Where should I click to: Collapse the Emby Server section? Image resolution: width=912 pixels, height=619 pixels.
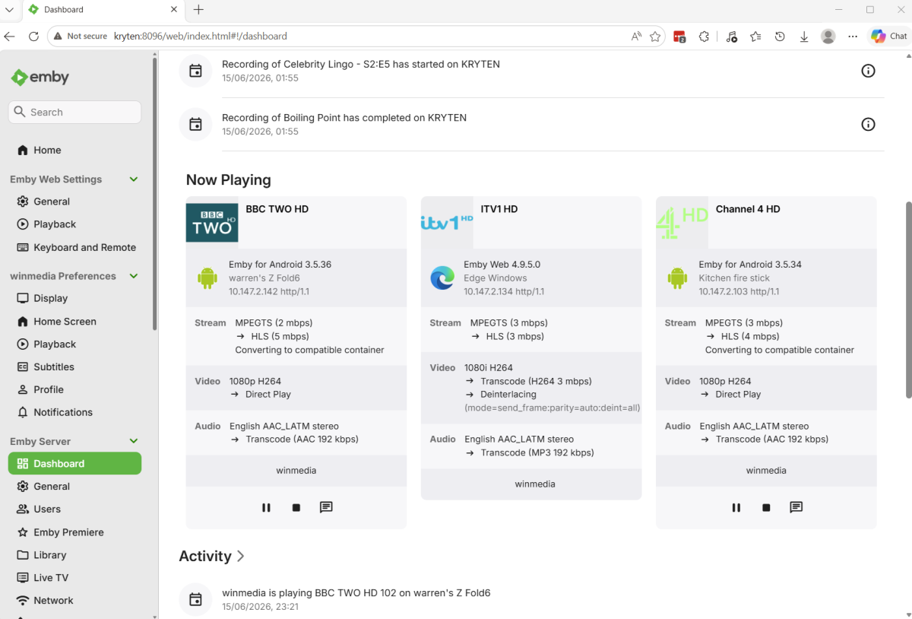tap(134, 441)
